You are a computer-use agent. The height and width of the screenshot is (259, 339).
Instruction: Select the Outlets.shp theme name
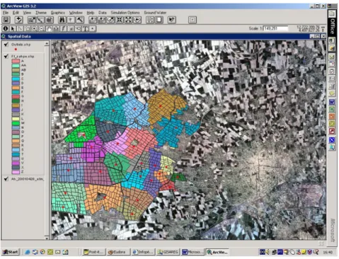point(21,45)
